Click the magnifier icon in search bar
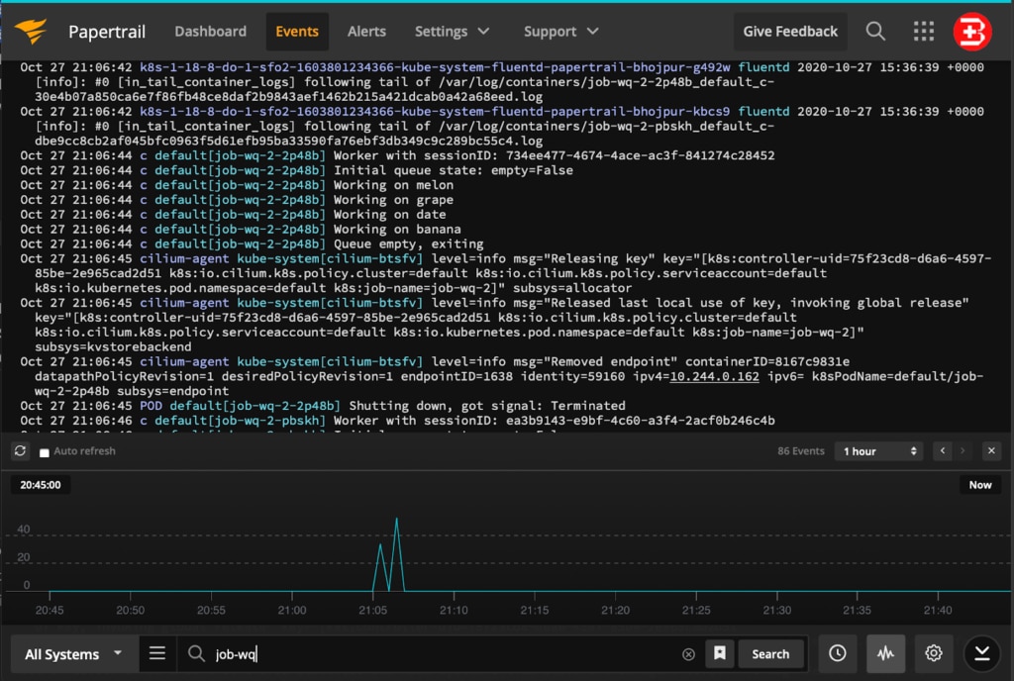The width and height of the screenshot is (1014, 681). point(196,653)
